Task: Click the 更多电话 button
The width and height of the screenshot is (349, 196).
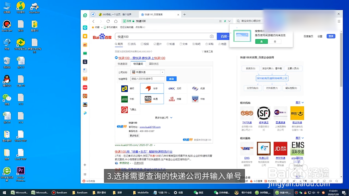Action: pyautogui.click(x=134, y=135)
